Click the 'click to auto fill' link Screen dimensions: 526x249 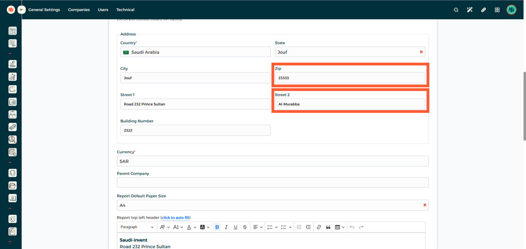[x=175, y=218]
